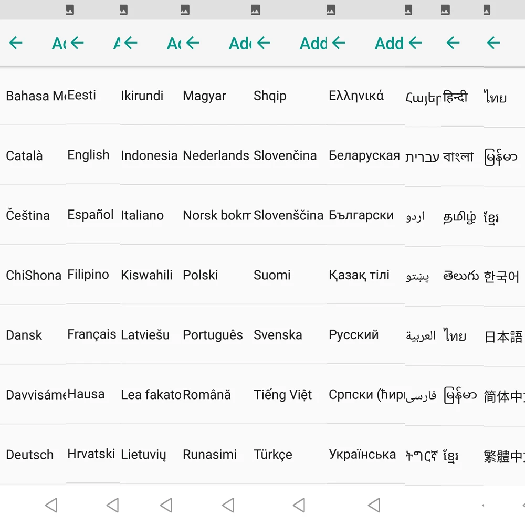Select Runasimi language entry

coord(209,455)
